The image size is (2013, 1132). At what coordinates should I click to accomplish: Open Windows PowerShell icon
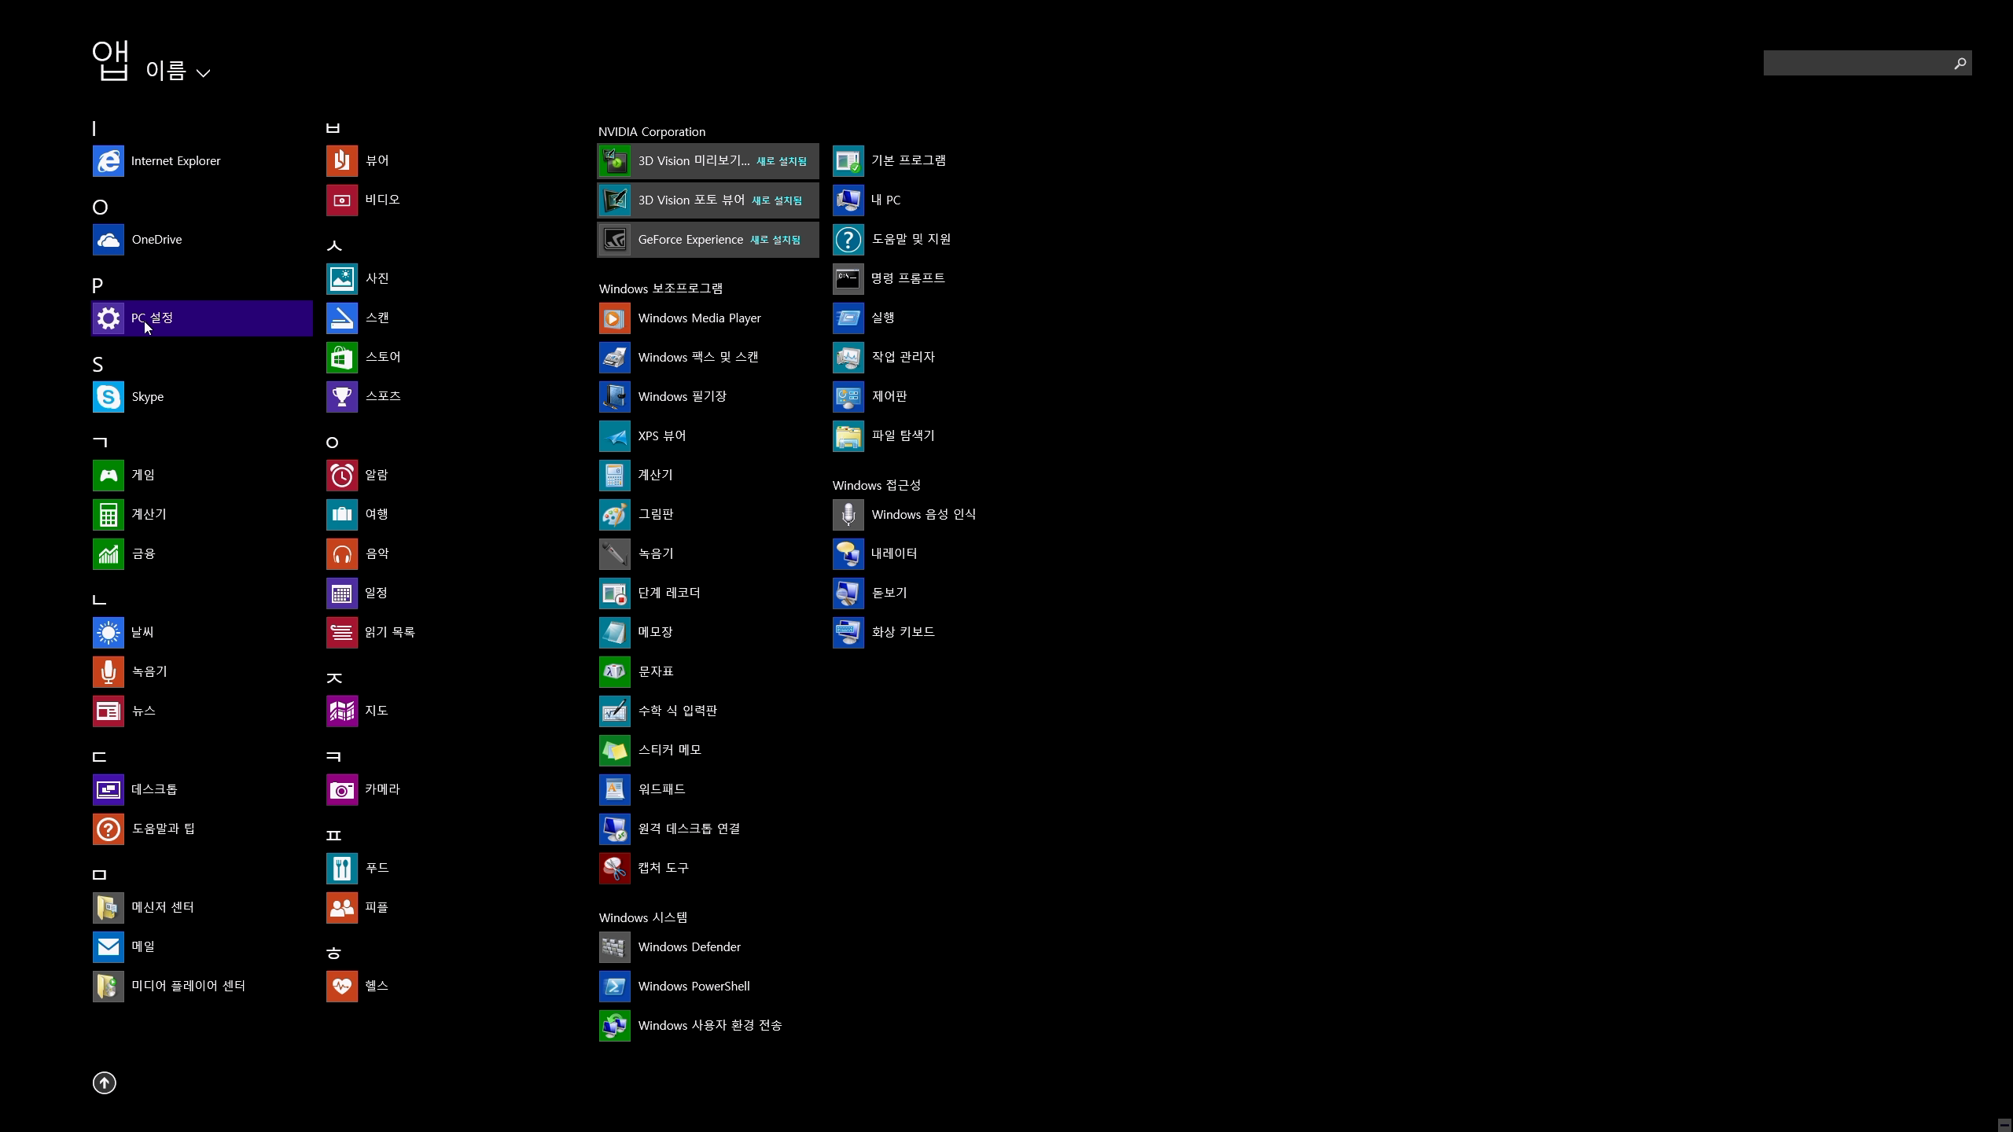pyautogui.click(x=615, y=987)
